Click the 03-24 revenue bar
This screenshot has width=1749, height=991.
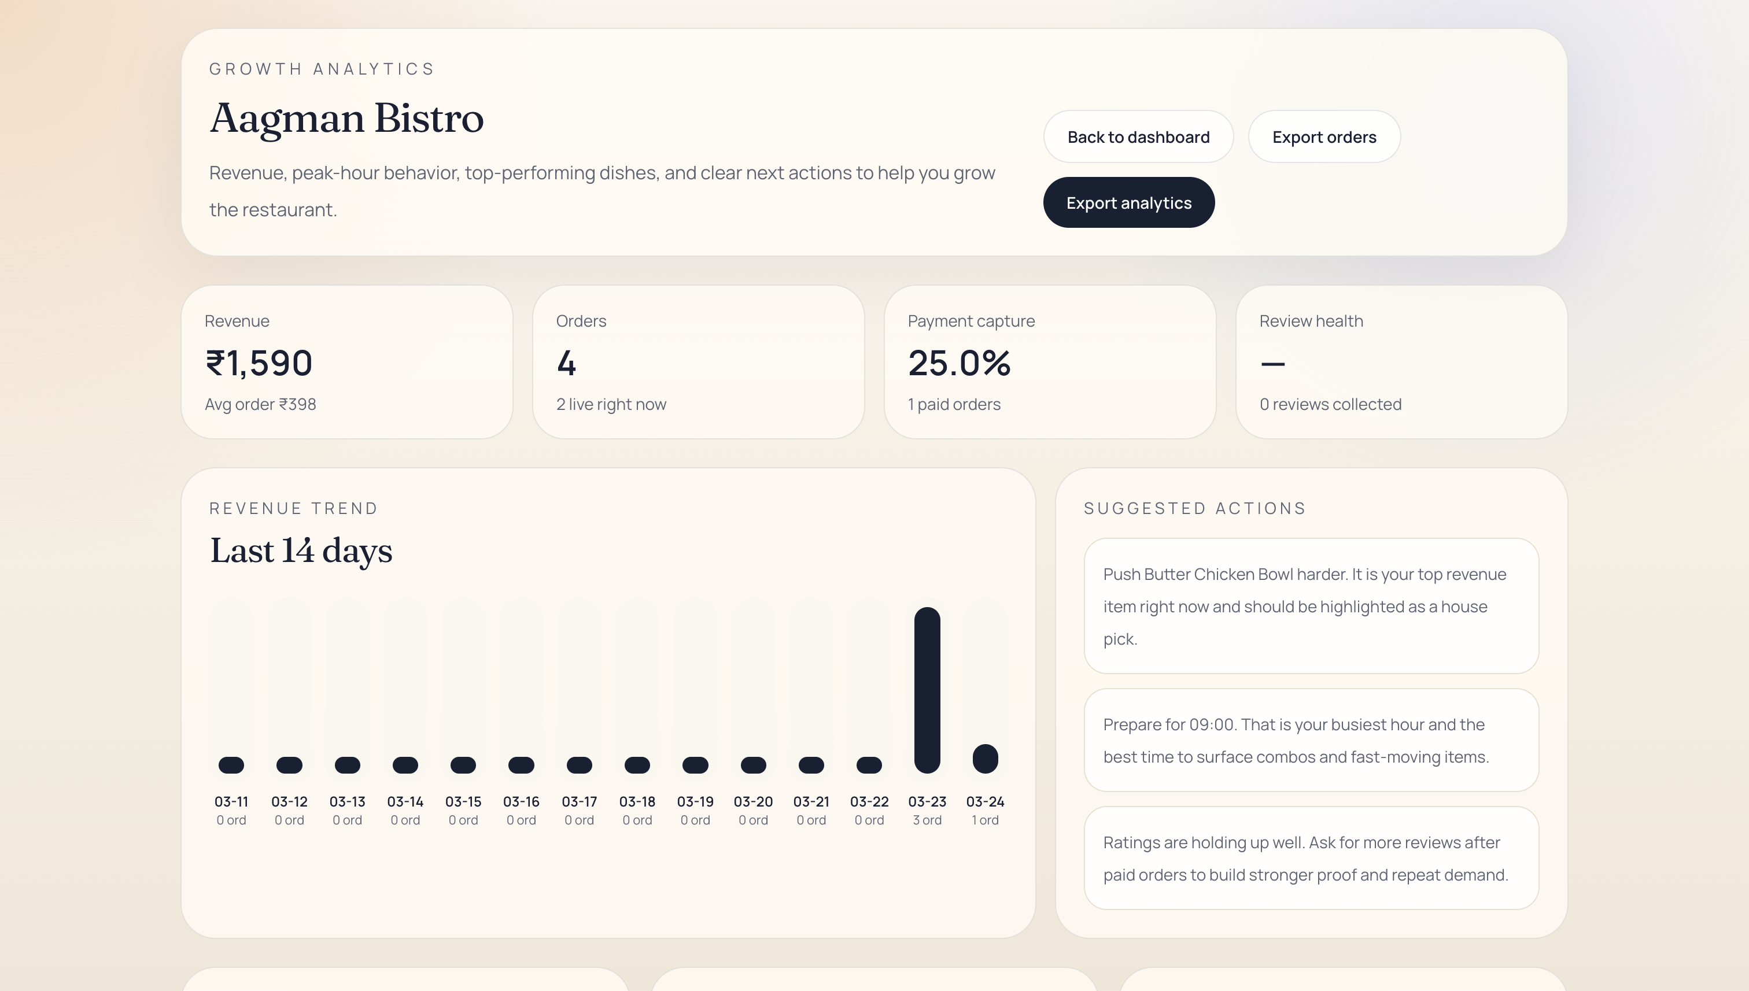click(984, 758)
